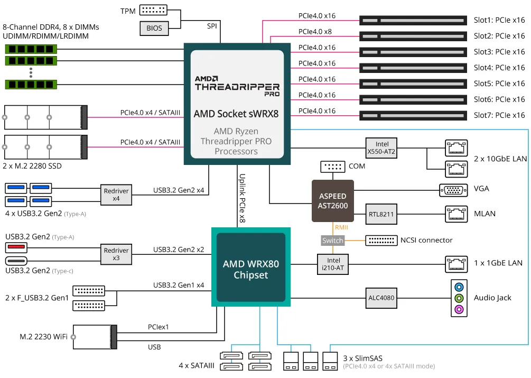The height and width of the screenshot is (378, 531).
Task: Select the red USB3.2 Gen2 Type-A port
Action: (x=16, y=246)
